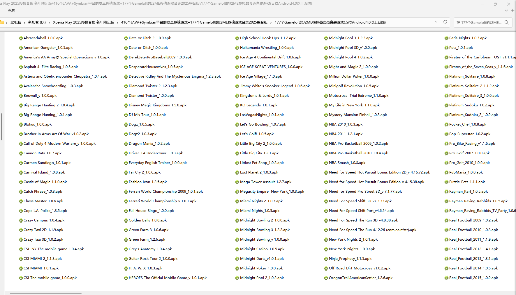The height and width of the screenshot is (295, 516).
Task: Select Ferrari World Championship 2009_1.0.1.apk
Action: [166, 192]
